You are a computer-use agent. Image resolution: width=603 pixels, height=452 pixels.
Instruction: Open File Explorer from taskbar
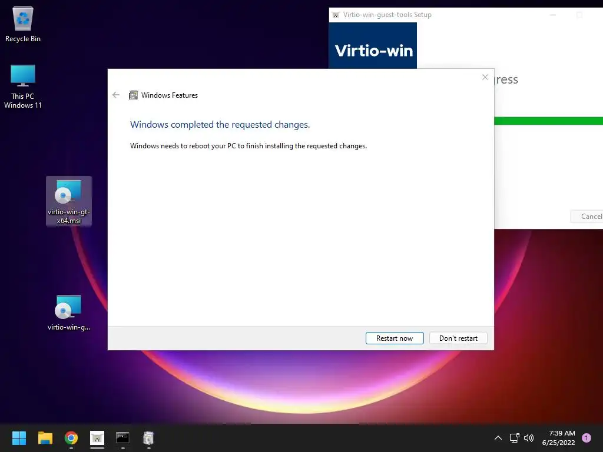point(45,438)
